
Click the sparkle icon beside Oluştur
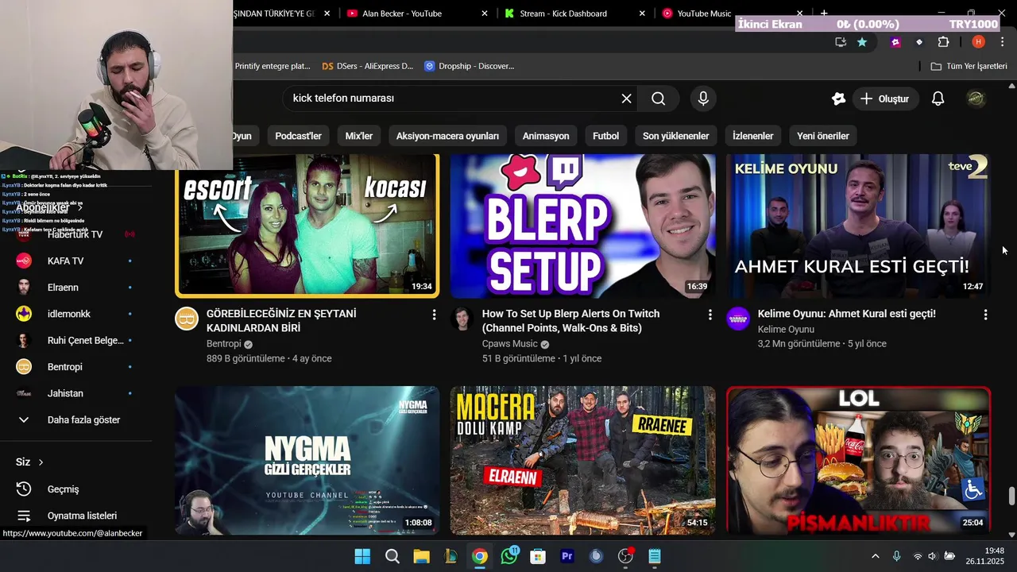point(838,99)
